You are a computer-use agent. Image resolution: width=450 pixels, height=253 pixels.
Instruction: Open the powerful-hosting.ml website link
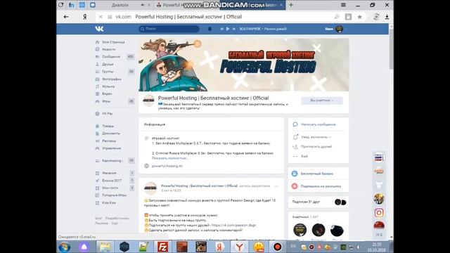(167, 166)
